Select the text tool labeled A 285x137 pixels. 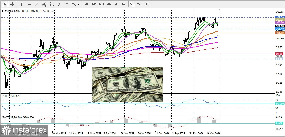coord(59,4)
